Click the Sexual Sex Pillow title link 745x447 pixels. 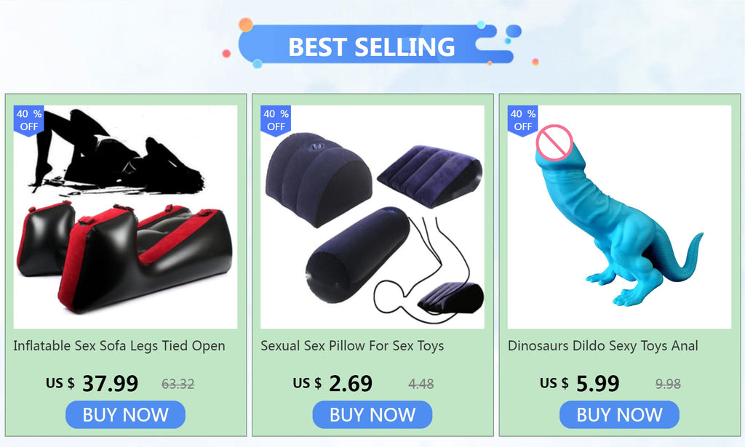click(x=352, y=346)
